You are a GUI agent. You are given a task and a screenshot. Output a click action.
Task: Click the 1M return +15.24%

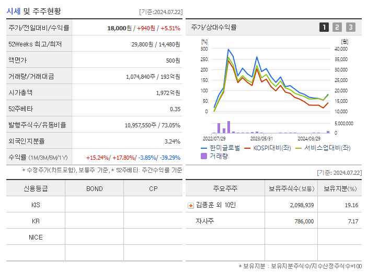[97, 158]
